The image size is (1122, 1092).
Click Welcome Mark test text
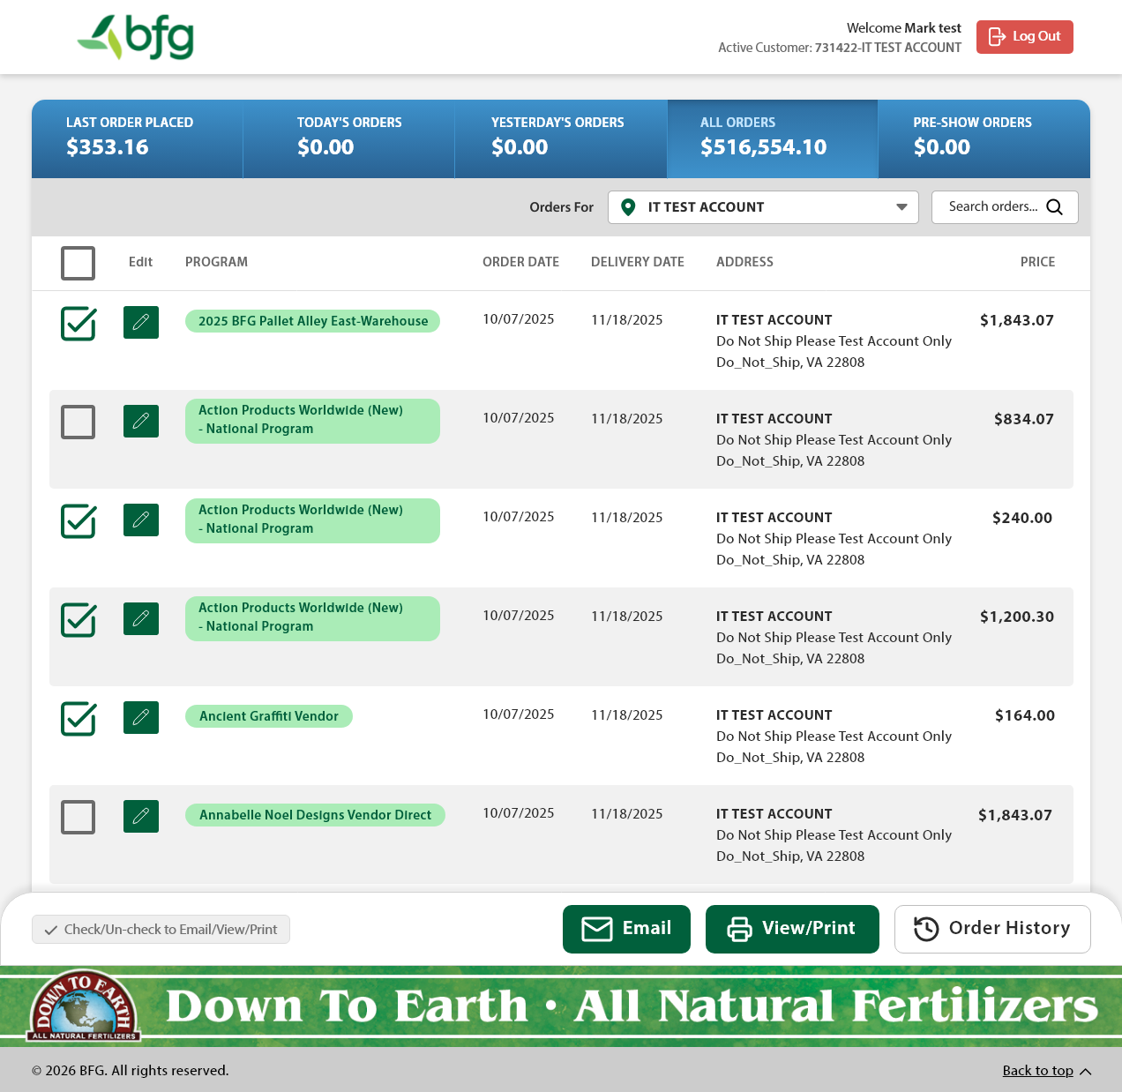click(x=904, y=28)
